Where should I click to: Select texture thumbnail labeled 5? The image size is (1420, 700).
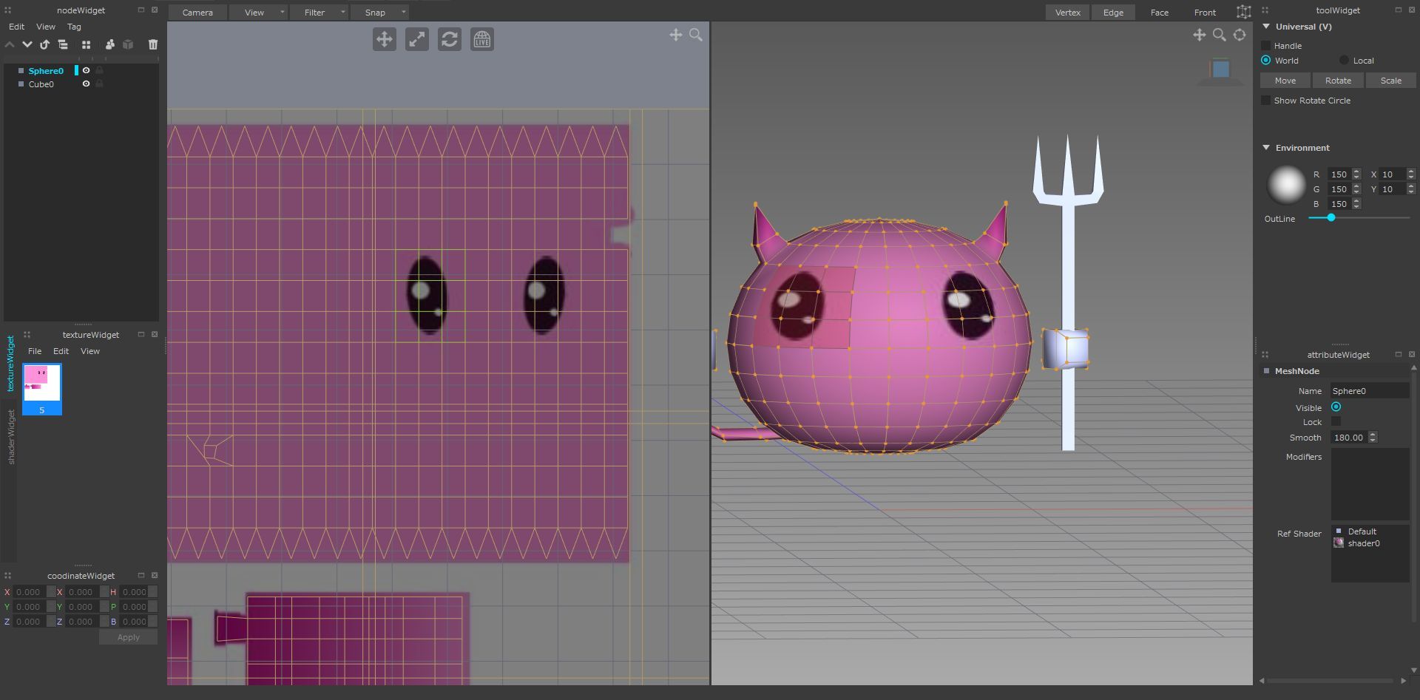click(42, 390)
